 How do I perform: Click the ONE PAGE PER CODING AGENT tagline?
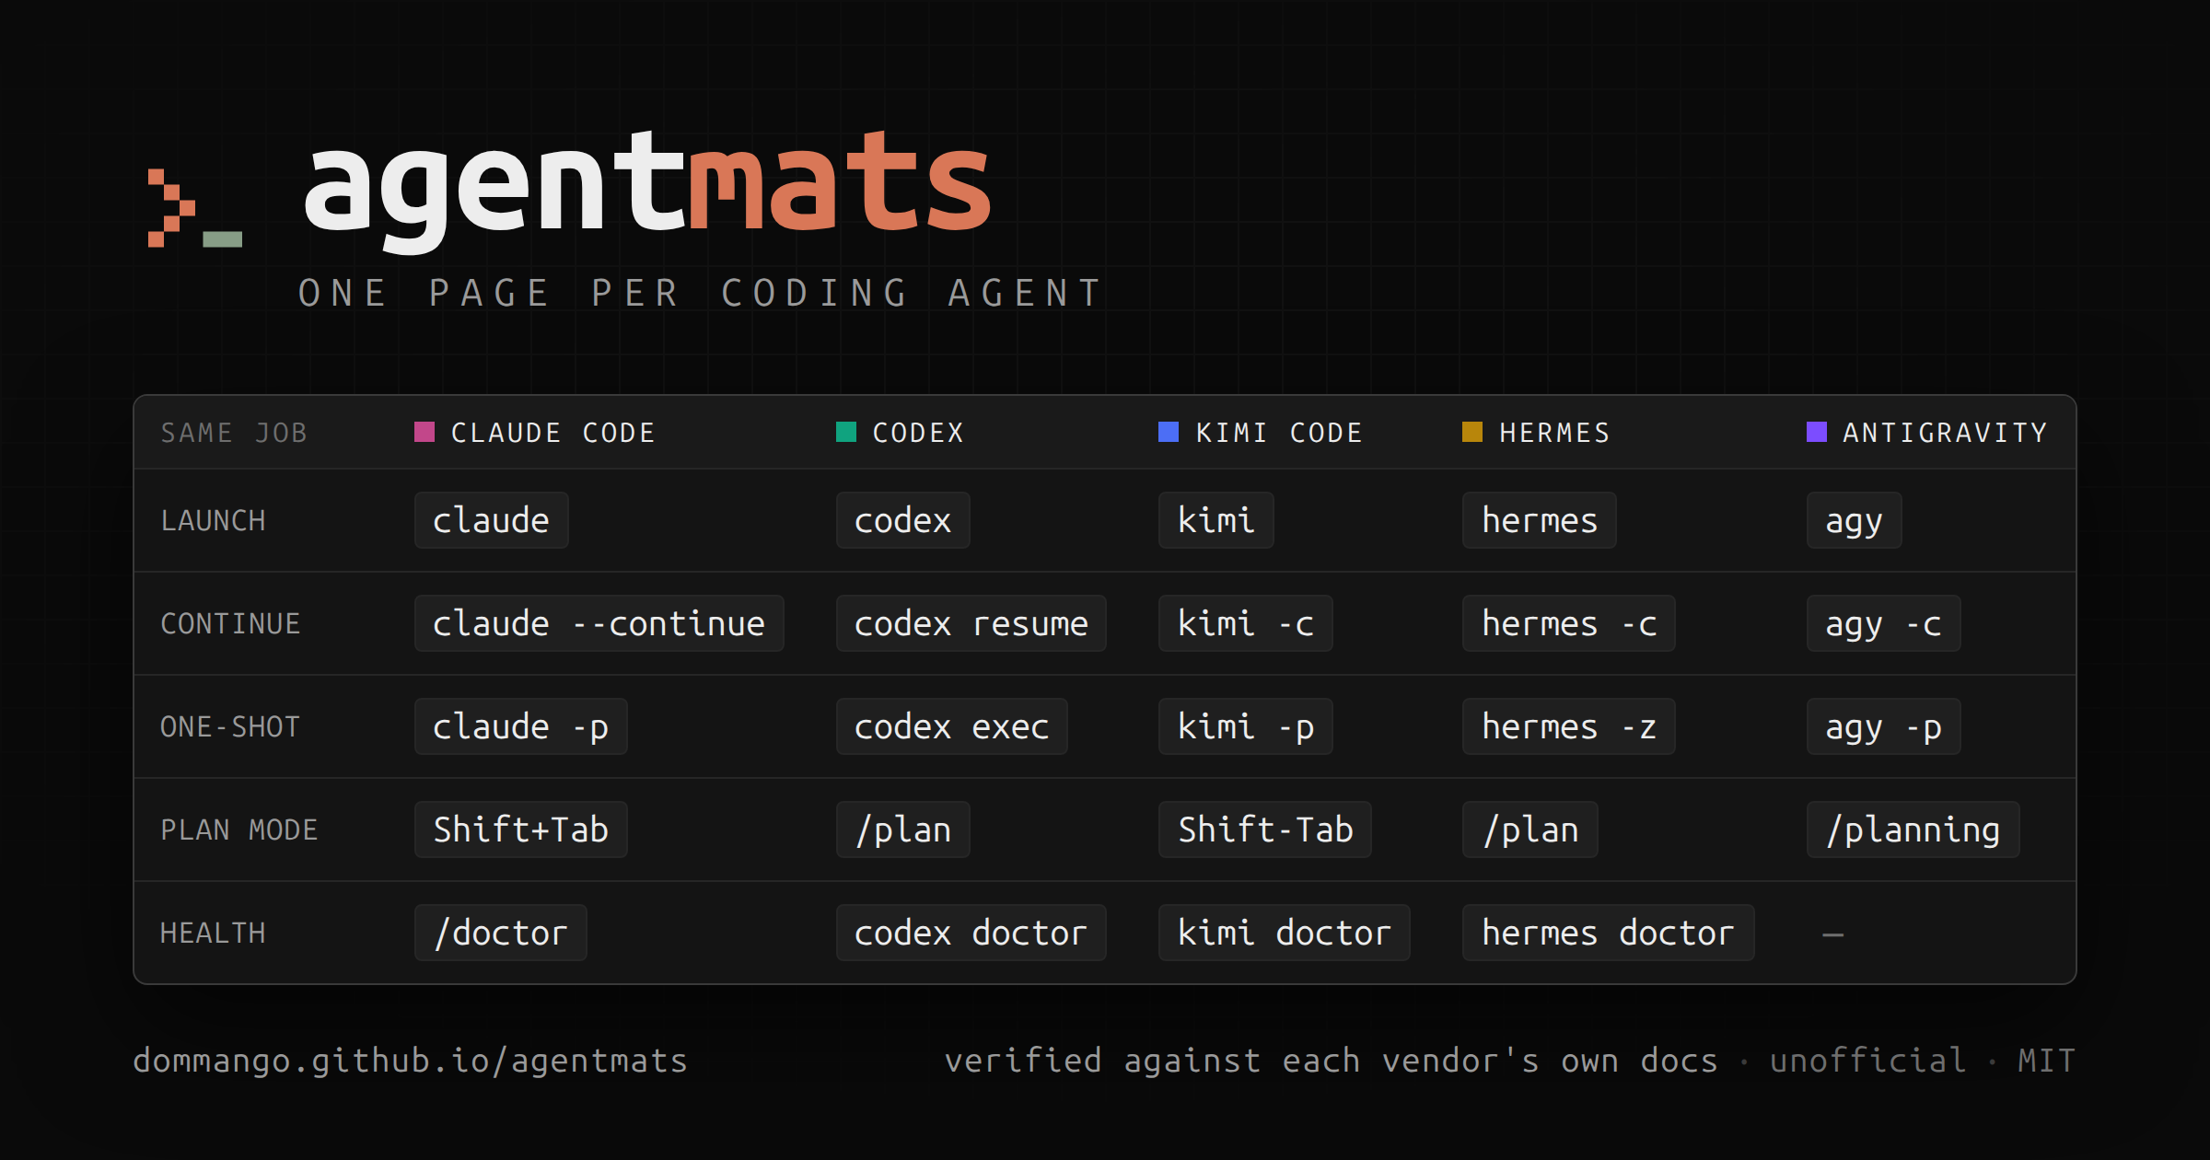coord(701,294)
